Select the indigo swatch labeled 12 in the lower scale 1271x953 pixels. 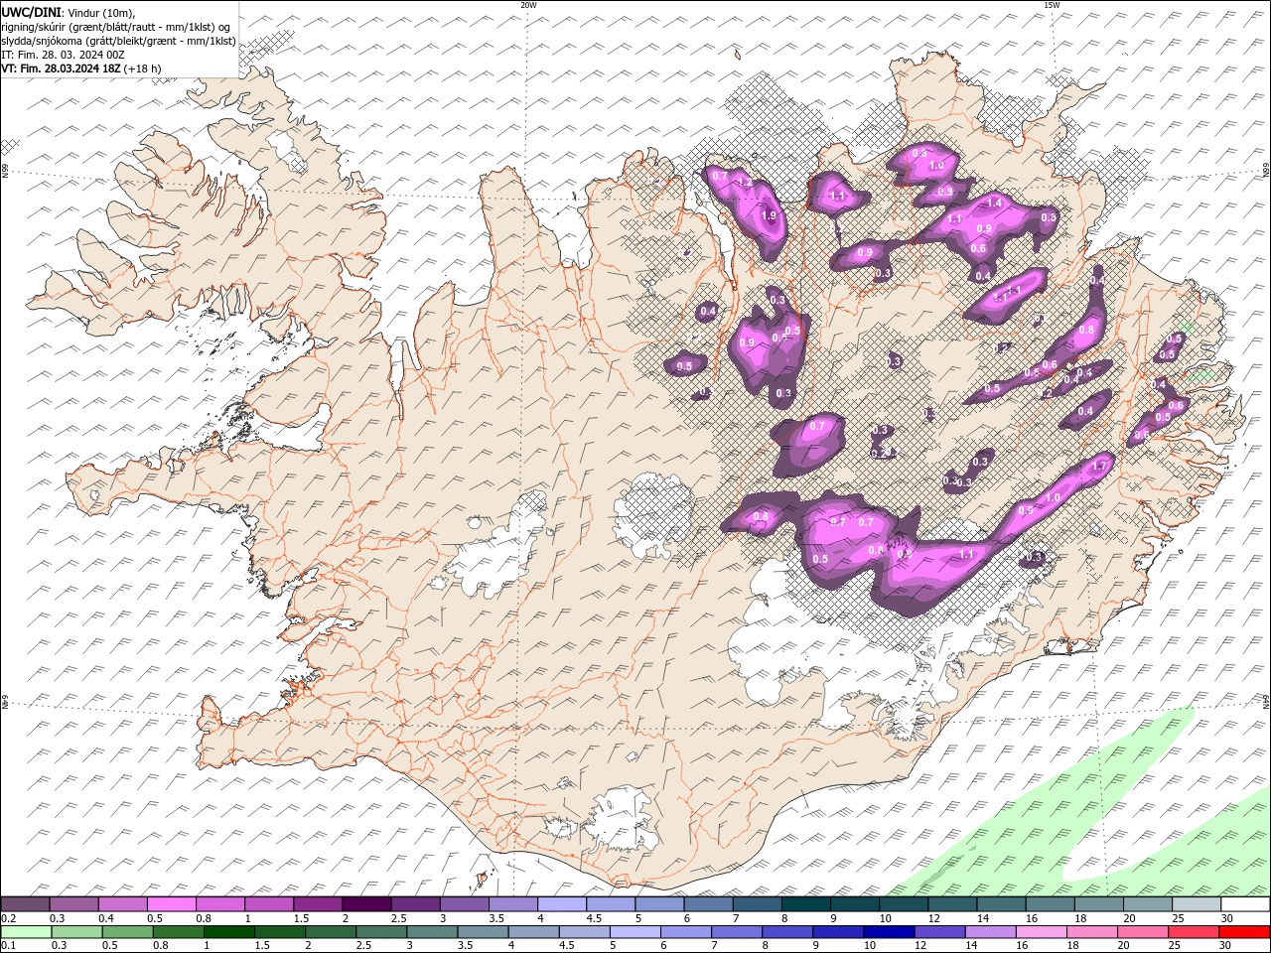938,932
